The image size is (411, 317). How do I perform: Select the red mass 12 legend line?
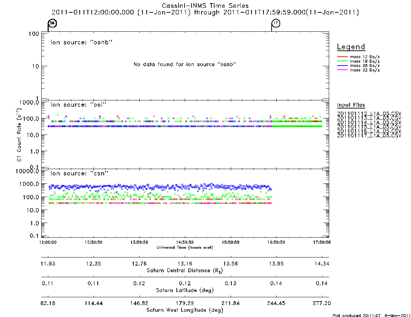click(342, 57)
